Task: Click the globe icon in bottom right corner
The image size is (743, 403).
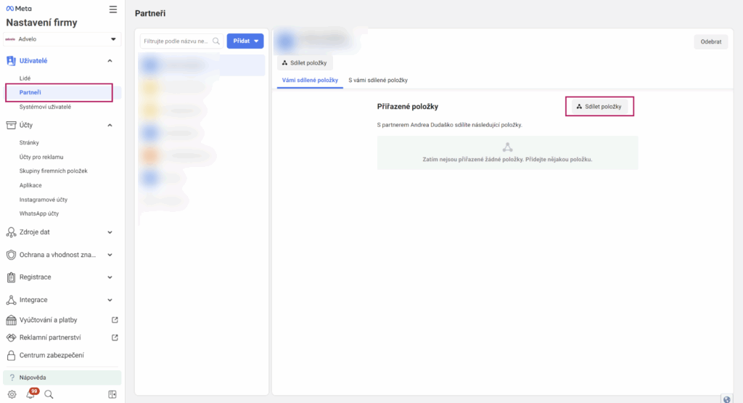Action: 726,399
